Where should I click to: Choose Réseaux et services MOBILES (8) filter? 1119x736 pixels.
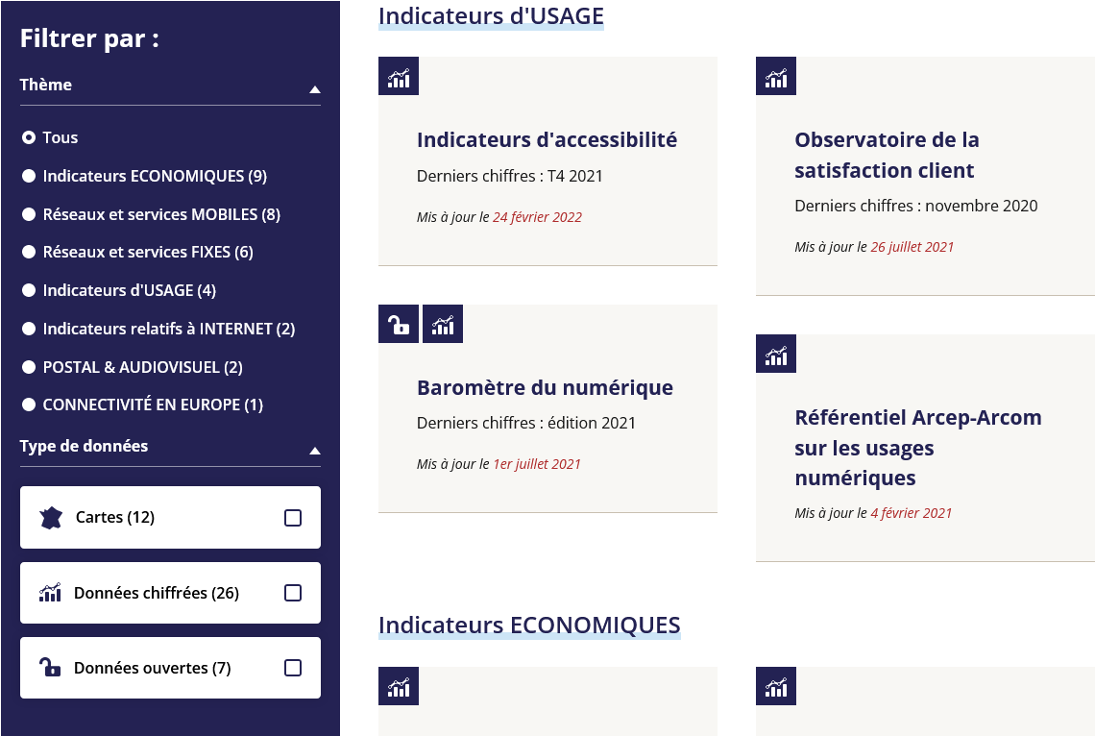29,214
